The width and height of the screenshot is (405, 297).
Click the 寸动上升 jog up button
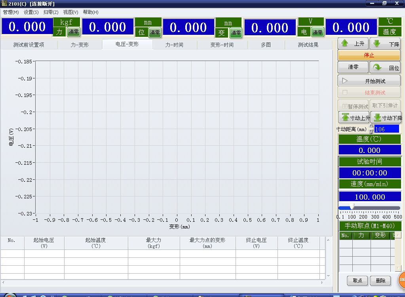[x=354, y=118]
